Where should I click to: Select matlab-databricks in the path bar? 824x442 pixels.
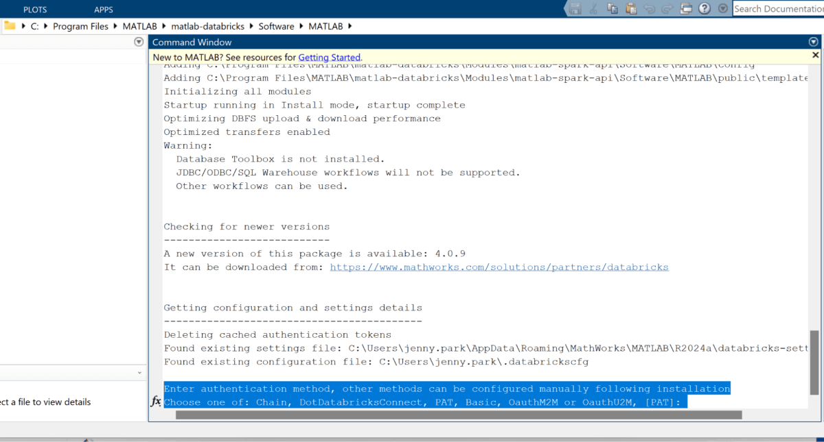click(x=207, y=26)
